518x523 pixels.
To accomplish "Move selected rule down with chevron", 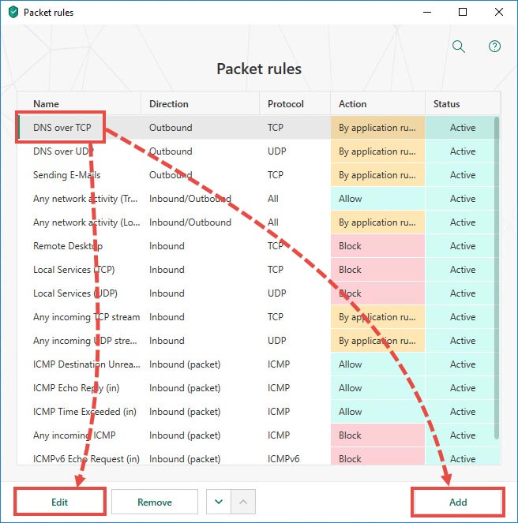I will (219, 502).
